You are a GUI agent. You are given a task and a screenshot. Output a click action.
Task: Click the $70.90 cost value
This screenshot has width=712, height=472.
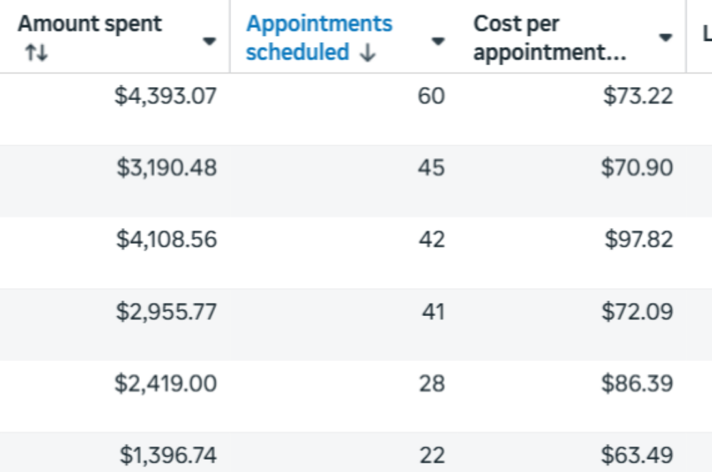(x=636, y=168)
